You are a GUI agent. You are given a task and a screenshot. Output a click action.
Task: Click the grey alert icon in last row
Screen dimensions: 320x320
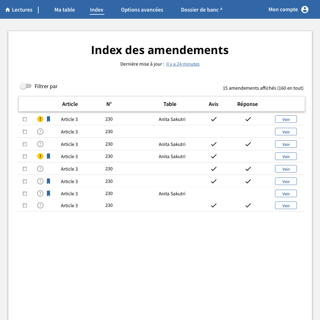point(40,205)
